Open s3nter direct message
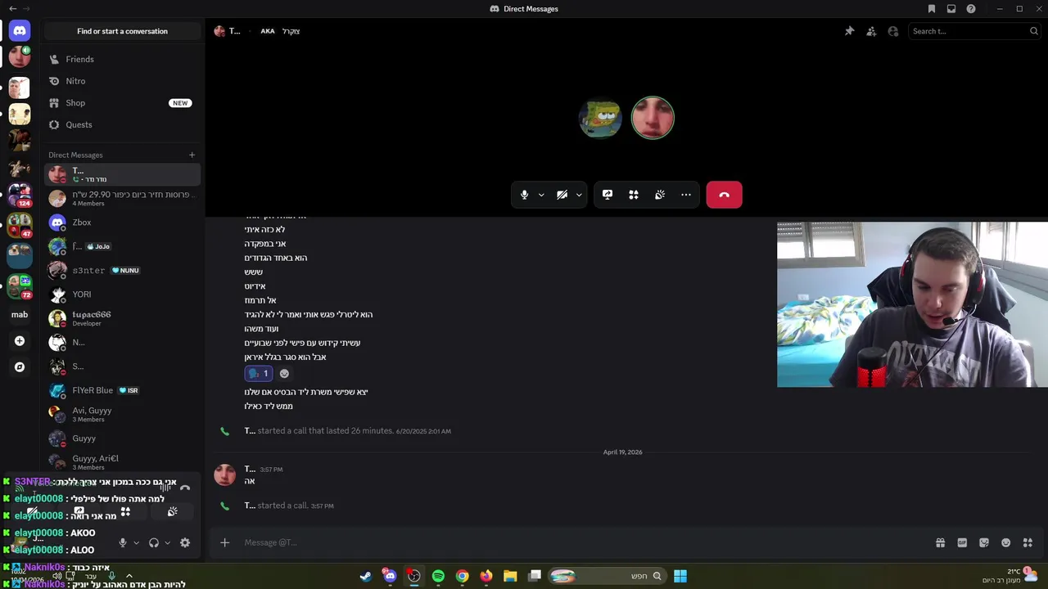This screenshot has width=1048, height=589. [122, 270]
